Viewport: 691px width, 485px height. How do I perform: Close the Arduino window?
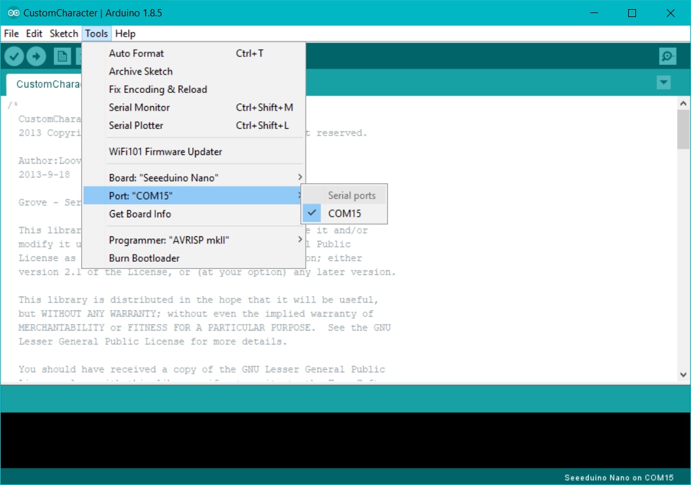point(670,13)
